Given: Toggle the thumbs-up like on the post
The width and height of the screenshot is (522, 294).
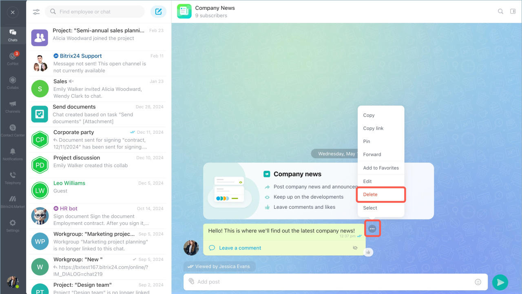Looking at the screenshot, I should 368,252.
